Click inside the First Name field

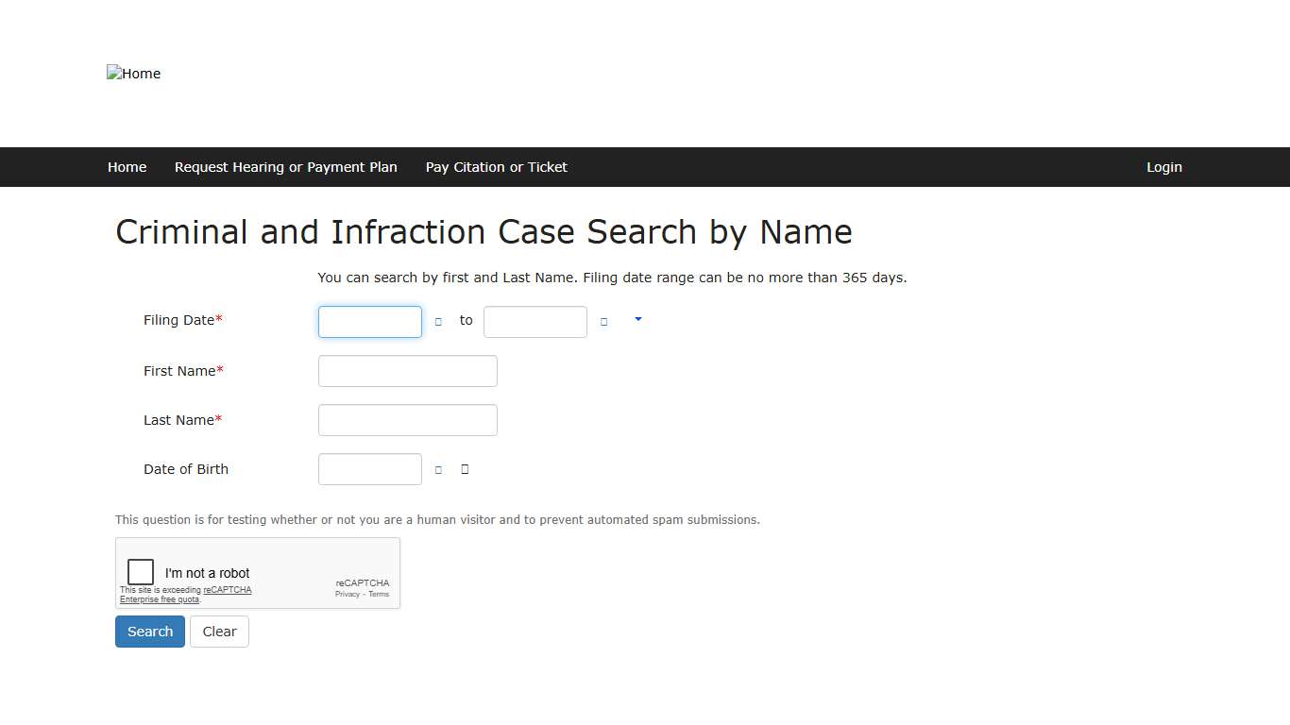[407, 370]
